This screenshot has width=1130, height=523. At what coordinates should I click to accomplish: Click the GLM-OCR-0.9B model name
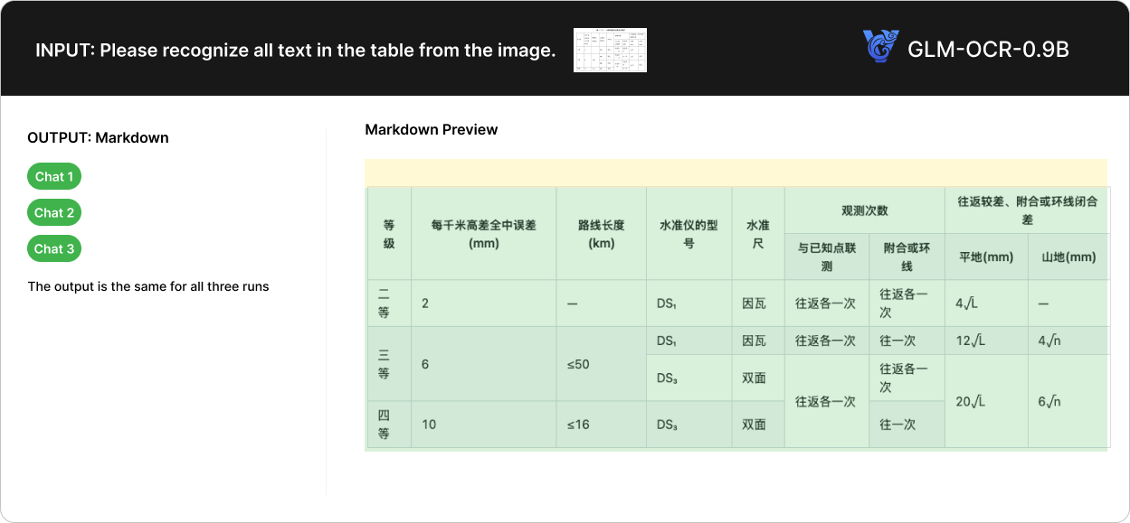tap(988, 50)
